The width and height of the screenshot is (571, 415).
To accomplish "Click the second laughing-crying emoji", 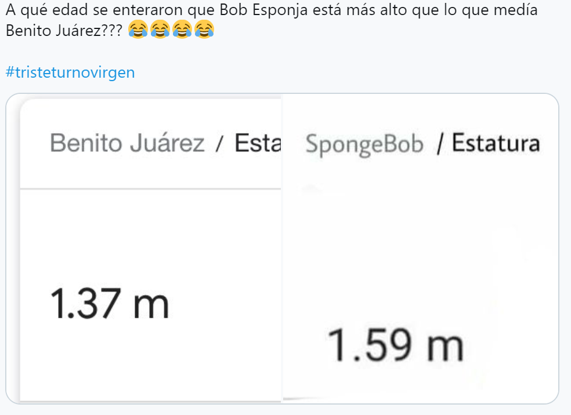I will (x=160, y=29).
